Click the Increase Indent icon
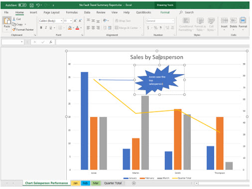Screen dimensions: 252x189 110,28
